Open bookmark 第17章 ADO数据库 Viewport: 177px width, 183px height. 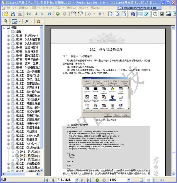click(x=27, y=99)
